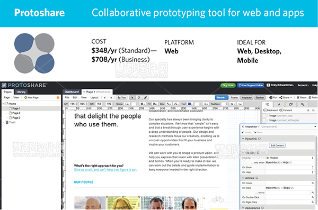The height and width of the screenshot is (210, 318).
Task: Open the Edit menu
Action: point(75,98)
